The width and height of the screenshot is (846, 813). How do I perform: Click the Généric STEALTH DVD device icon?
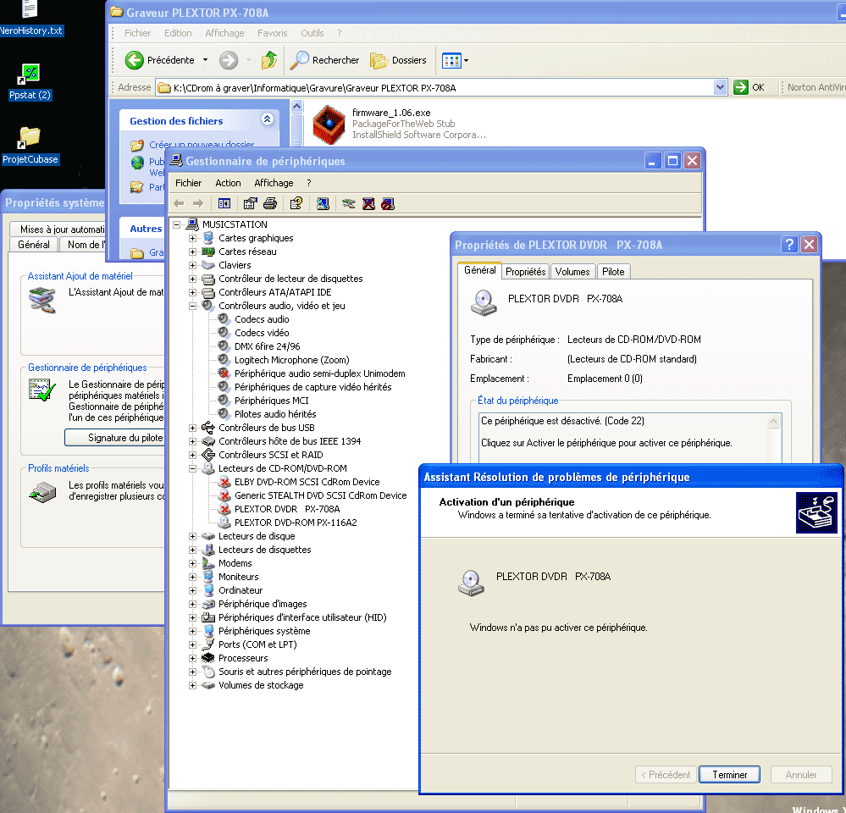pyautogui.click(x=224, y=495)
